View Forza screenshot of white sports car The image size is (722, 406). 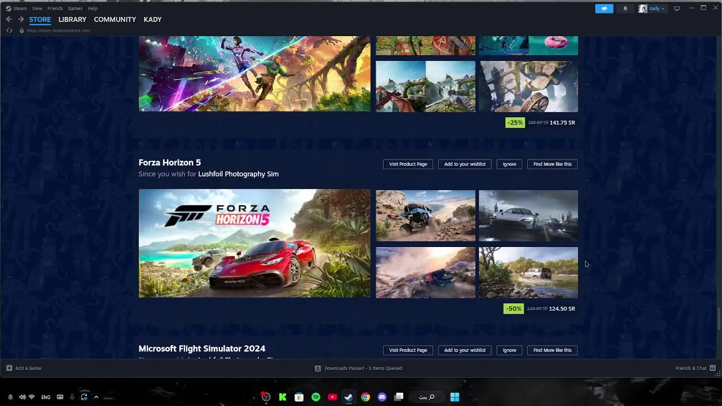click(529, 215)
